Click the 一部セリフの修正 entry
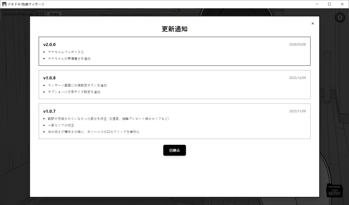The height and width of the screenshot is (205, 349). coord(61,125)
